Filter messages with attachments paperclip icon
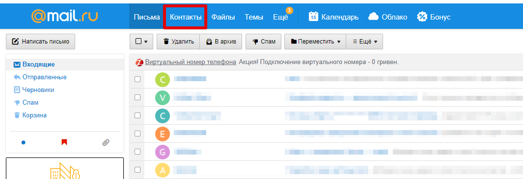Image resolution: width=523 pixels, height=179 pixels. pyautogui.click(x=106, y=142)
